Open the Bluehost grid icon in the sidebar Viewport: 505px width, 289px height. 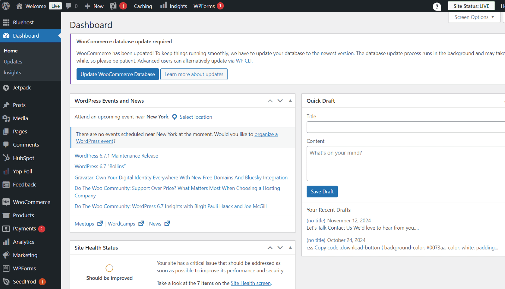6,22
